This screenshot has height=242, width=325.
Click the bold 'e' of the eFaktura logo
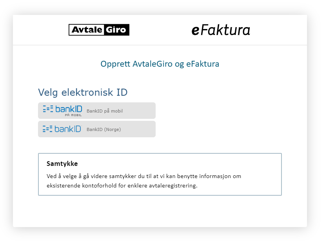point(196,31)
